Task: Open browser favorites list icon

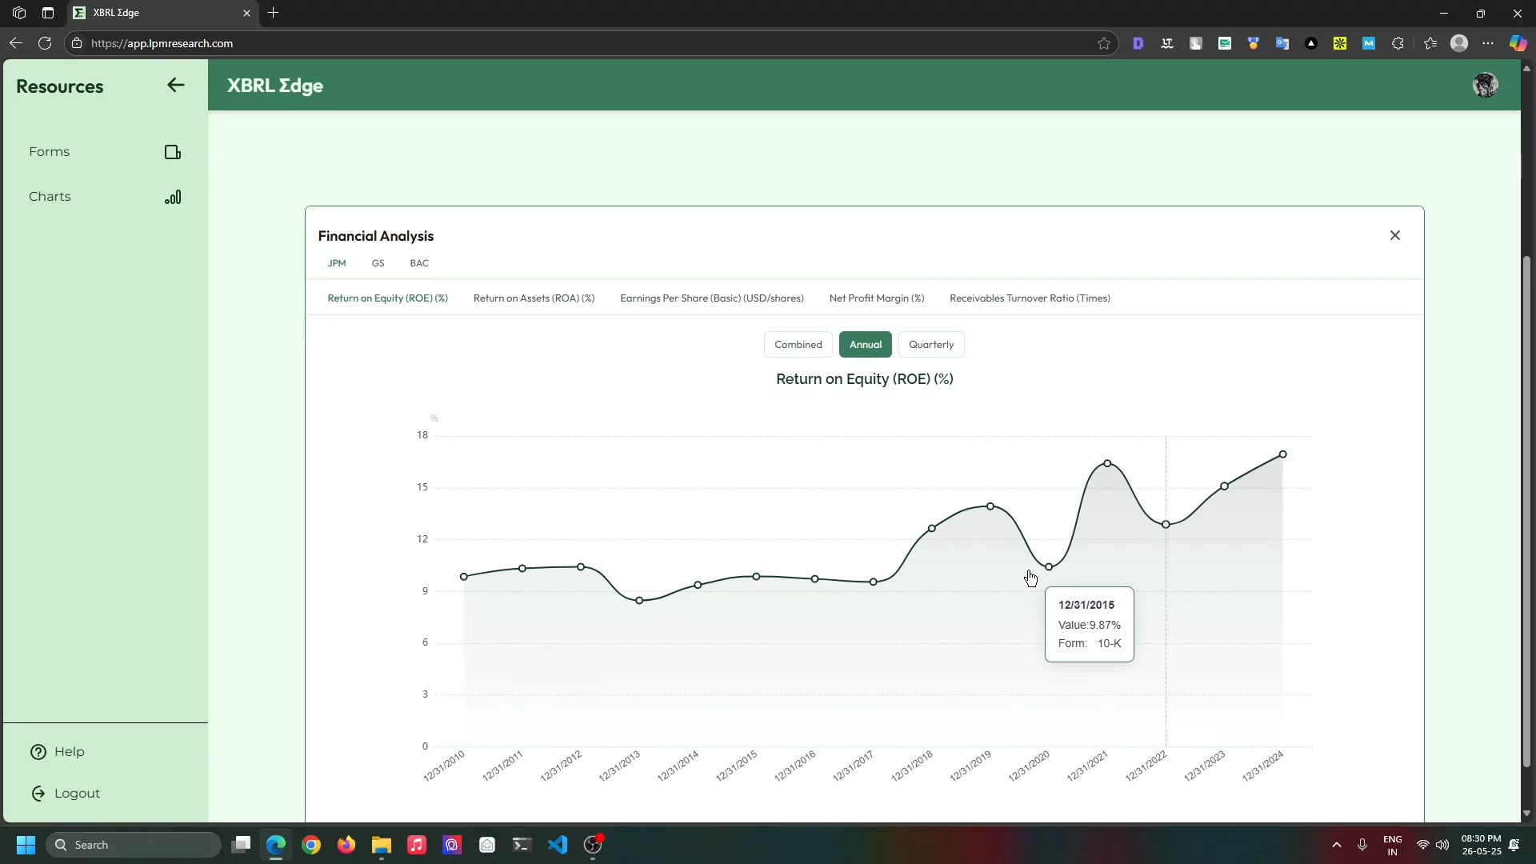Action: 1430,43
